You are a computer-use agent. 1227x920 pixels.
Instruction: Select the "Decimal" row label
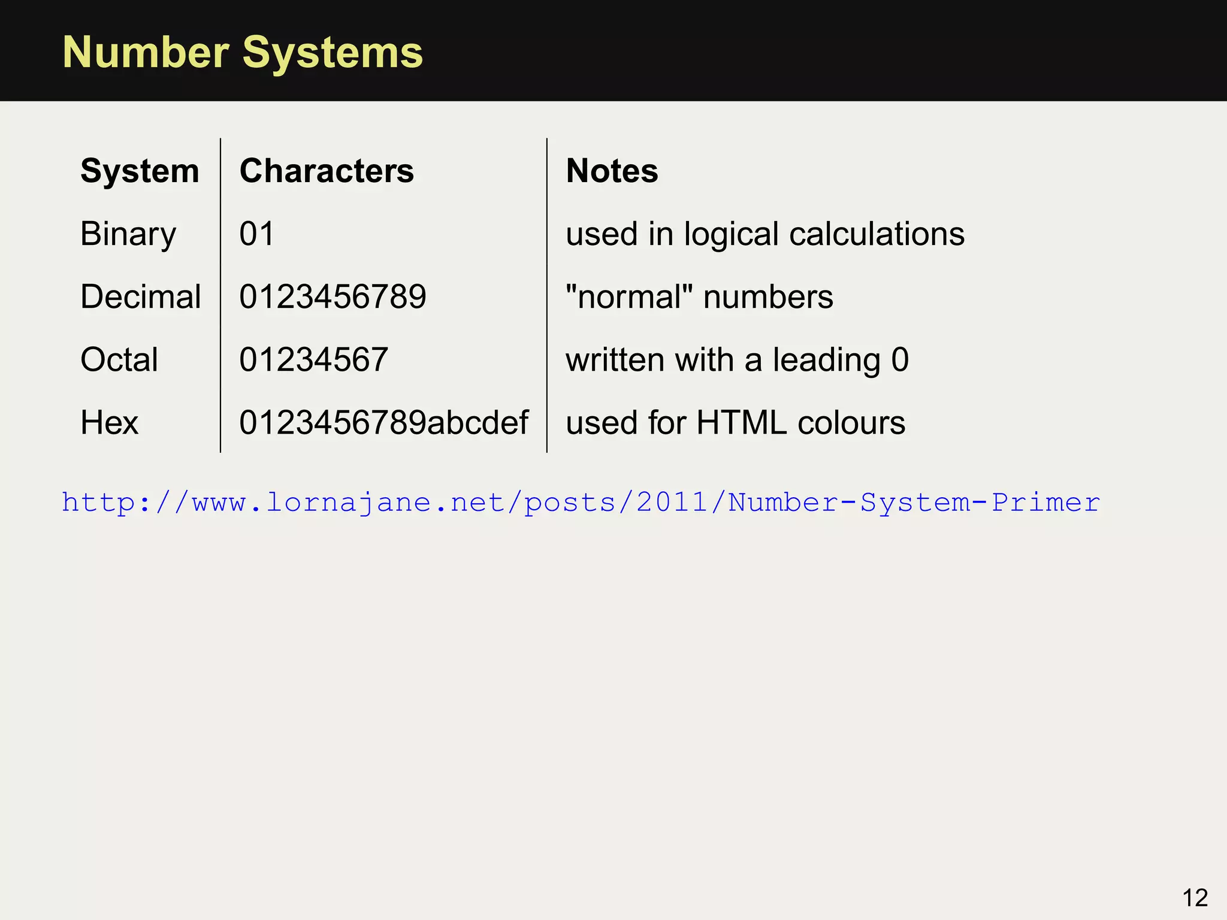141,296
